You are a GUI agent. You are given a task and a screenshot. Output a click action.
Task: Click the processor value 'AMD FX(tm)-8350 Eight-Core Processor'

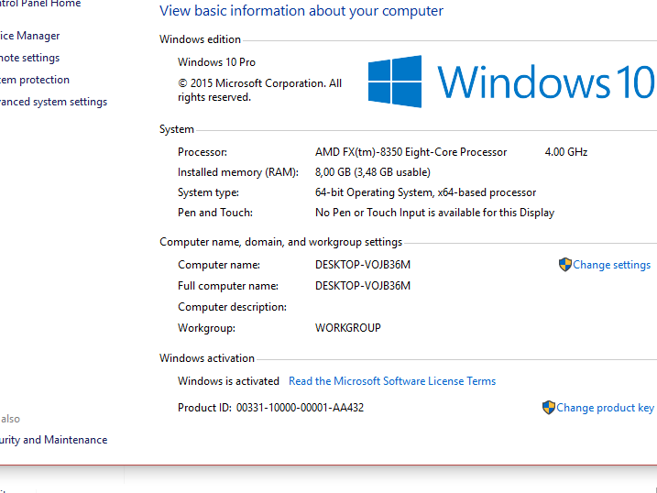pyautogui.click(x=411, y=152)
